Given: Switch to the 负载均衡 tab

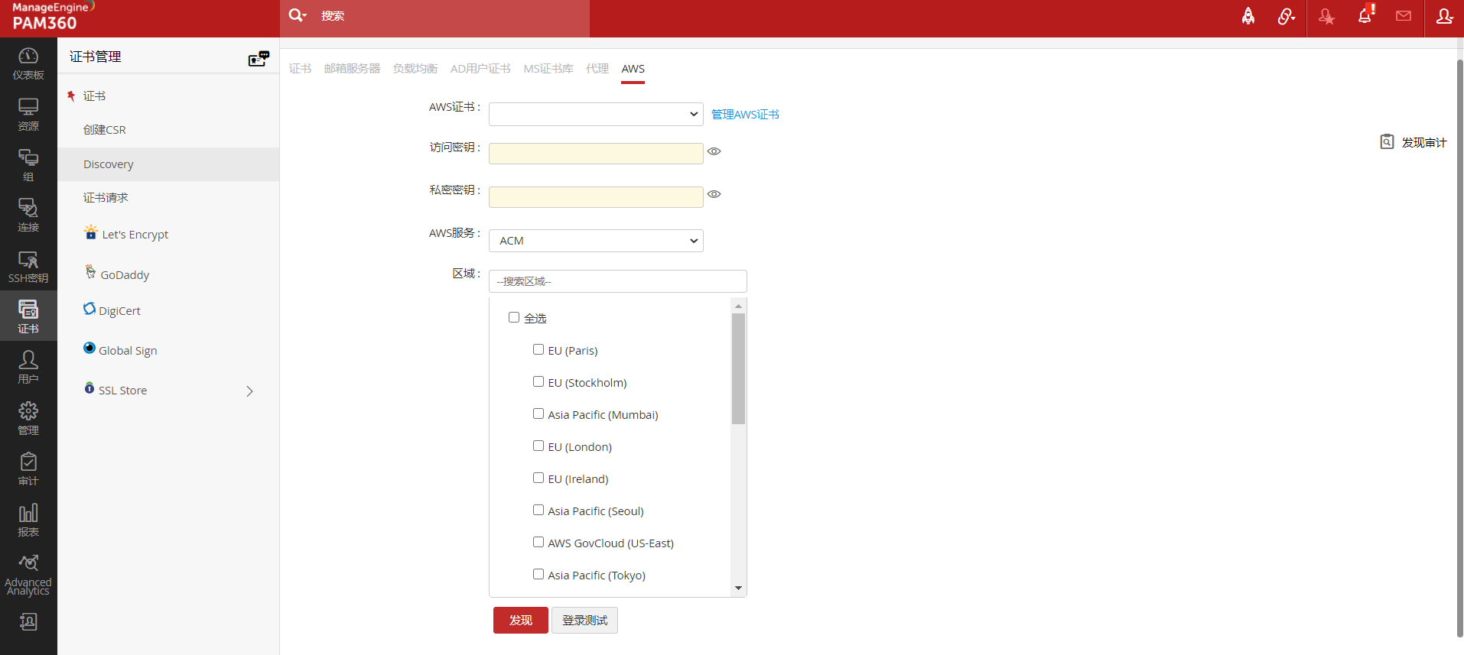Looking at the screenshot, I should tap(415, 69).
